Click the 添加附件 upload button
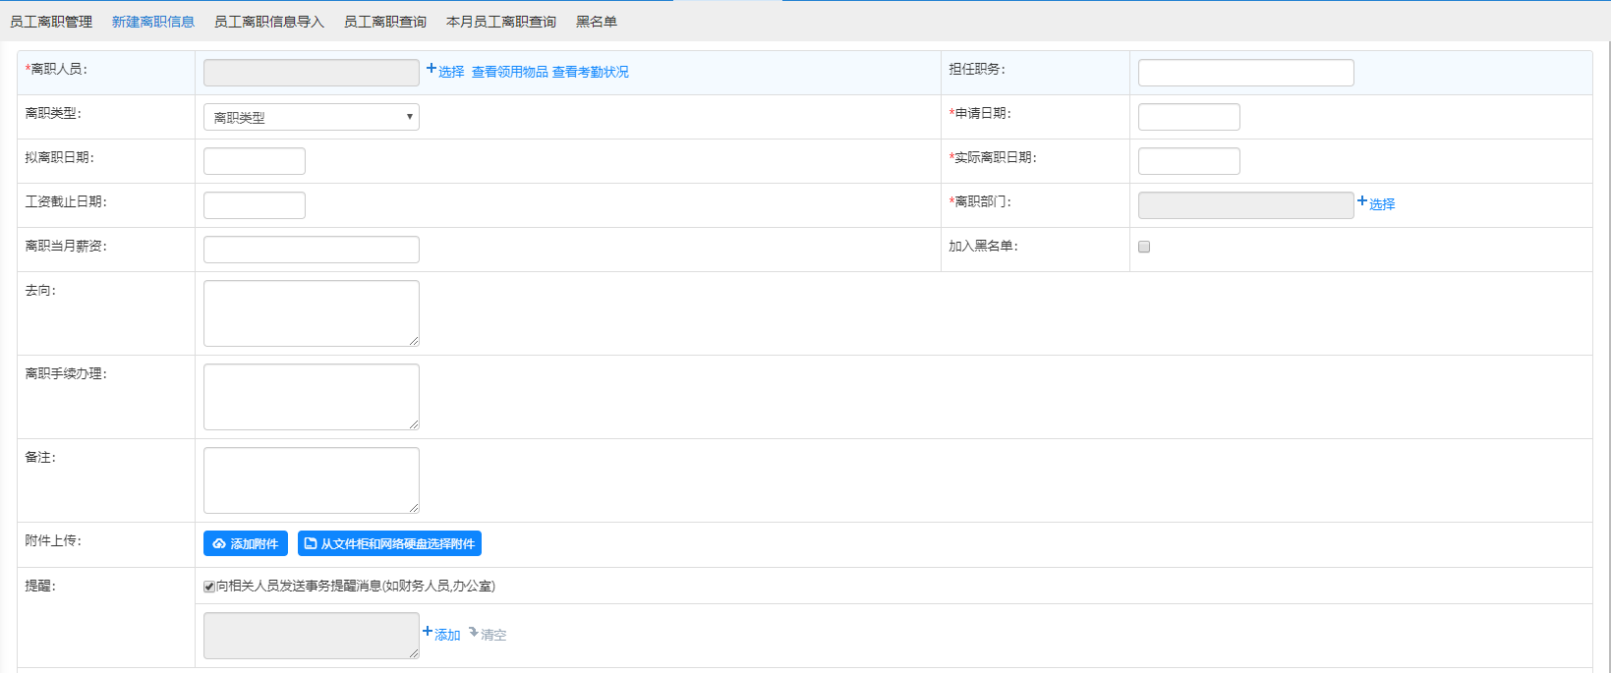 tap(246, 543)
